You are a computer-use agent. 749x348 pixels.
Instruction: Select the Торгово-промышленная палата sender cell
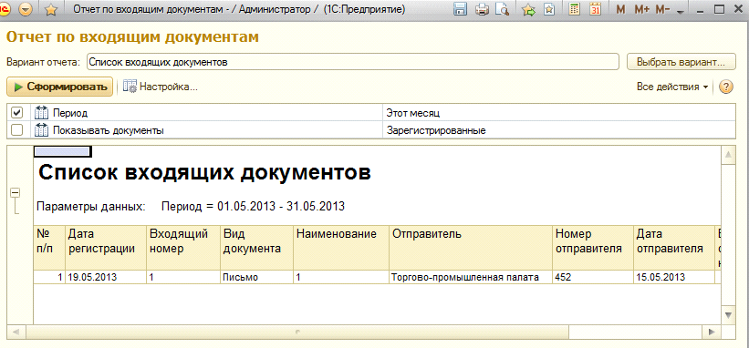[x=471, y=278]
